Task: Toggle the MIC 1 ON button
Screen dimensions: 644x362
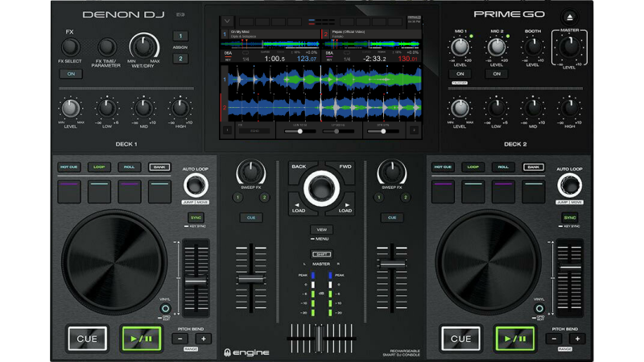Action: pyautogui.click(x=460, y=73)
